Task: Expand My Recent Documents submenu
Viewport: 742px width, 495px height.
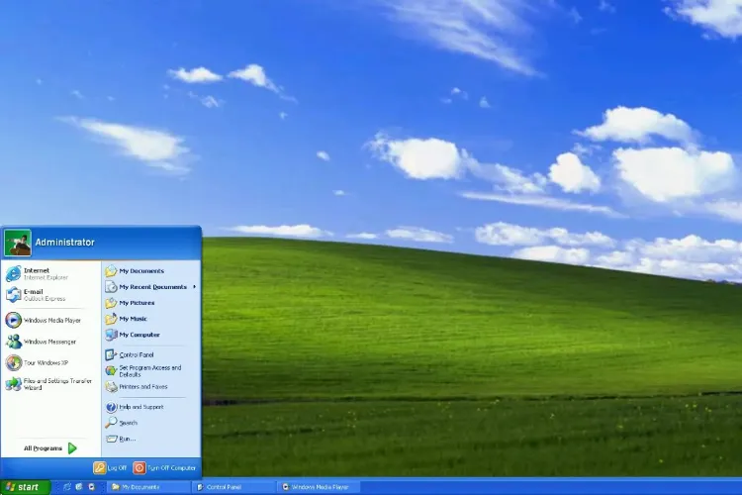Action: coord(151,287)
